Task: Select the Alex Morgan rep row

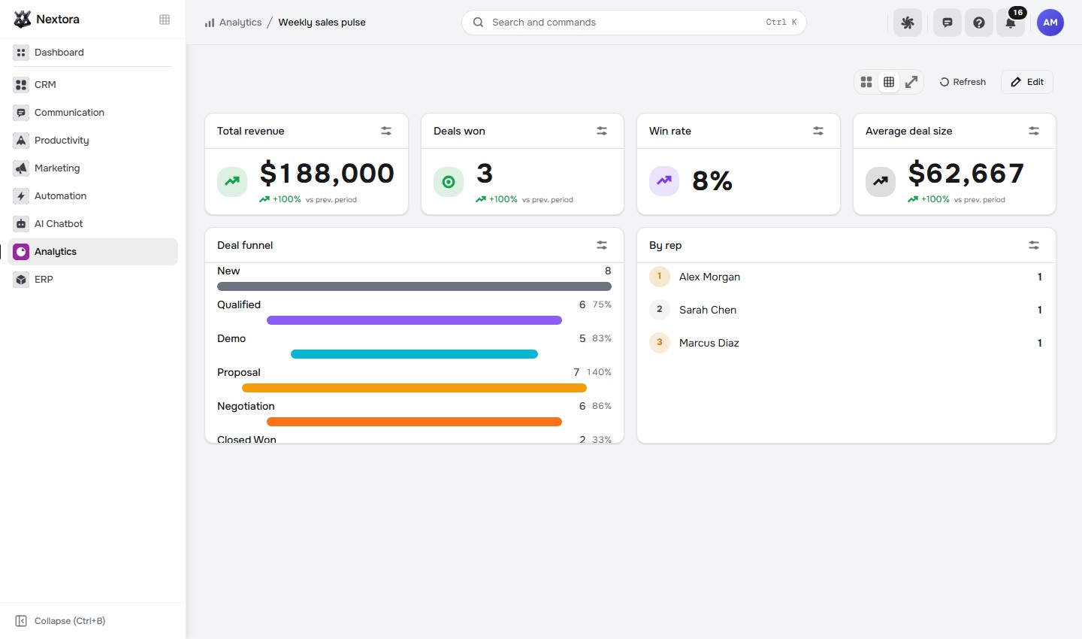Action: coord(846,277)
